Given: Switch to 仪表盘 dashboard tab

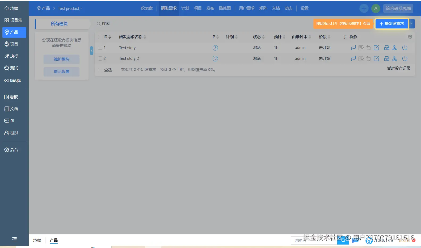Looking at the screenshot, I should click(x=147, y=8).
